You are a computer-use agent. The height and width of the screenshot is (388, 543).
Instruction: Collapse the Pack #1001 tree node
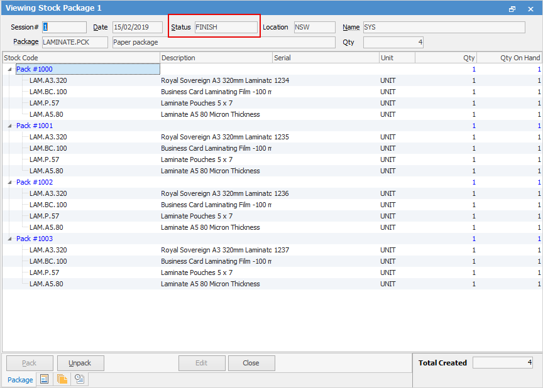9,126
